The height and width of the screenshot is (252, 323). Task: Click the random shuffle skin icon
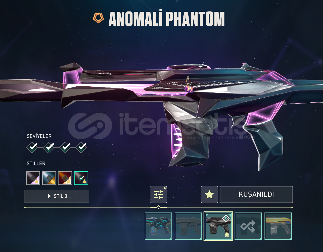tap(248, 226)
